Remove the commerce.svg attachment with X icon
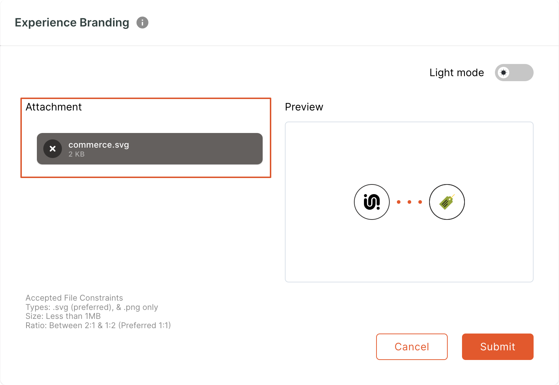 click(x=53, y=149)
